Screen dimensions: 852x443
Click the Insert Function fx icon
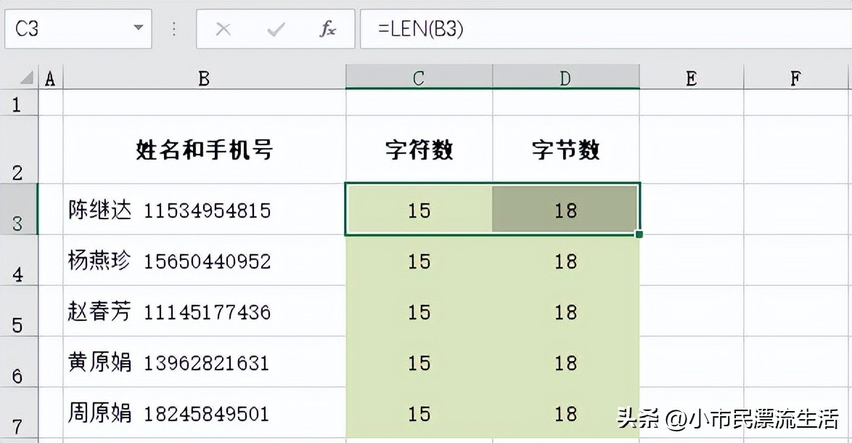point(327,29)
